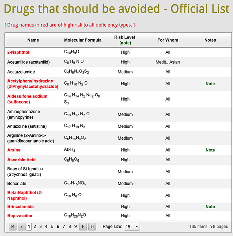This screenshot has height=236, width=233.
Task: Select the Brinzolamide drug name
Action: pyautogui.click(x=20, y=206)
